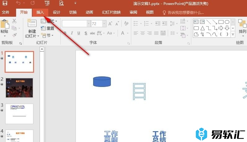This screenshot has height=142, width=247.
Task: Click the Text Direction icon
Action: 183,21
